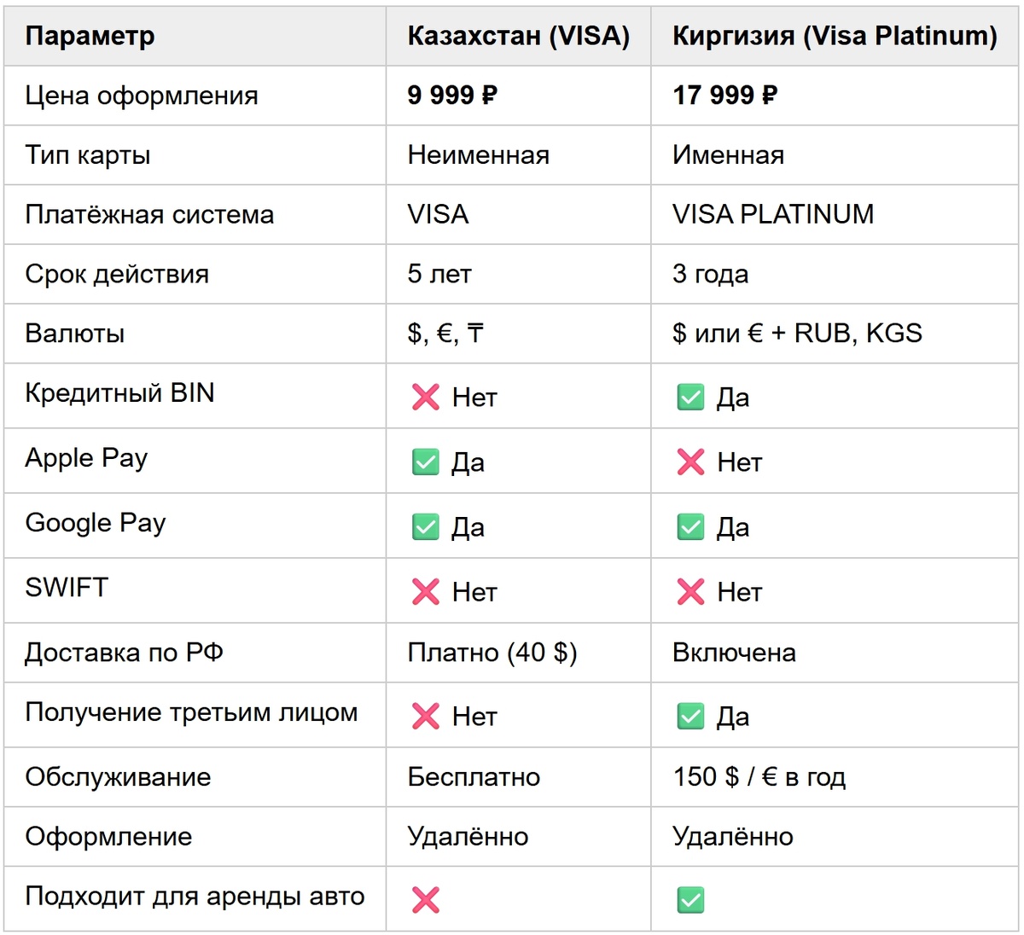Click green checkmark for Google Pay Kyrgyzstan
The image size is (1024, 935).
coord(690,526)
